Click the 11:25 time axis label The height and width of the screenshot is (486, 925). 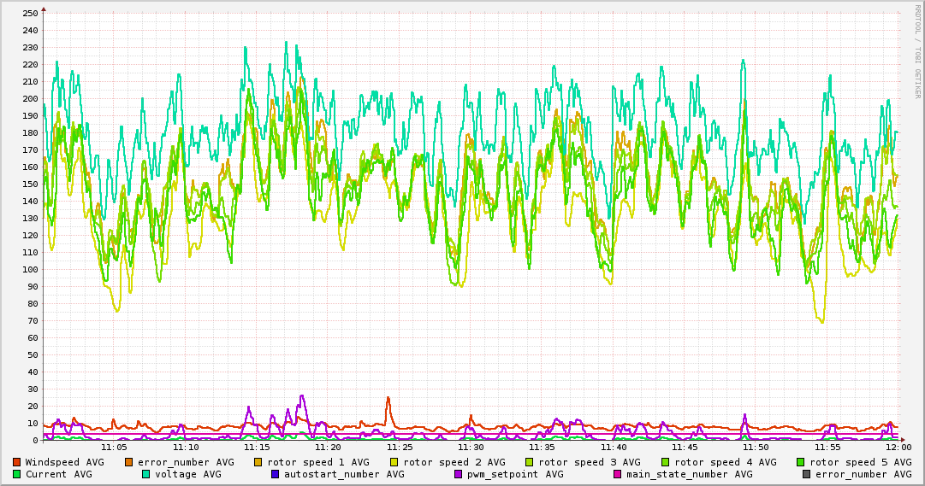point(400,448)
